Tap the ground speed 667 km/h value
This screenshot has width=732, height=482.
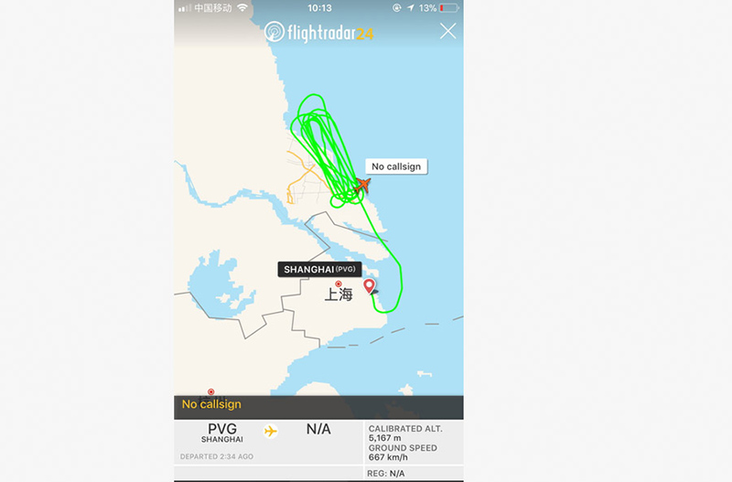(x=388, y=457)
